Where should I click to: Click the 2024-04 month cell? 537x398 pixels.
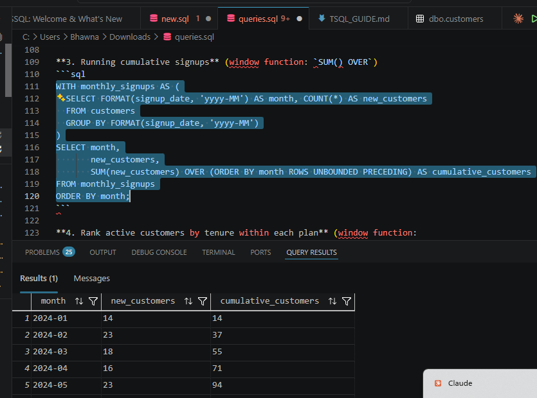click(66, 368)
